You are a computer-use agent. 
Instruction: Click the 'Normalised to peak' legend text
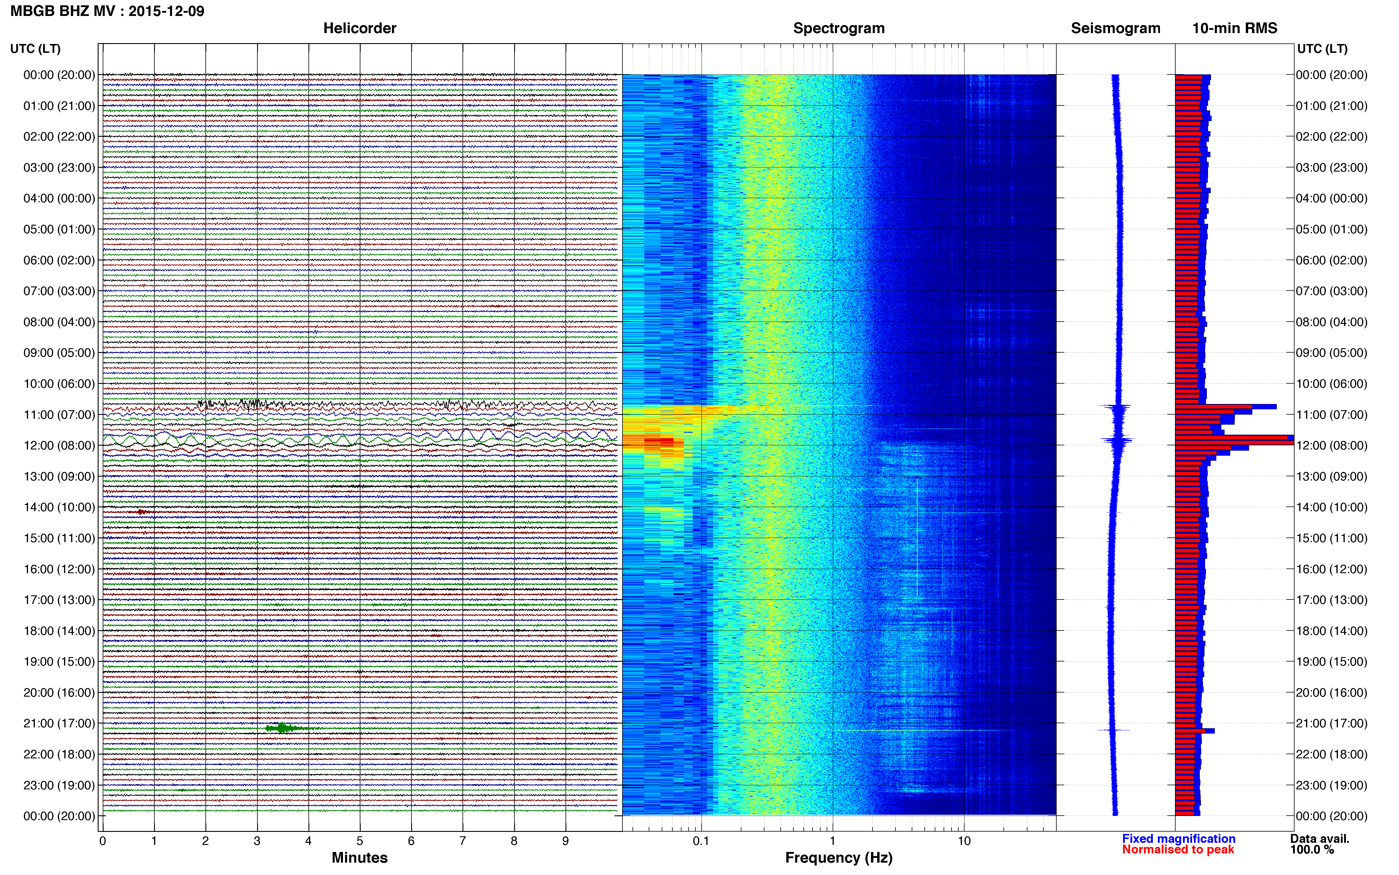point(1178,850)
